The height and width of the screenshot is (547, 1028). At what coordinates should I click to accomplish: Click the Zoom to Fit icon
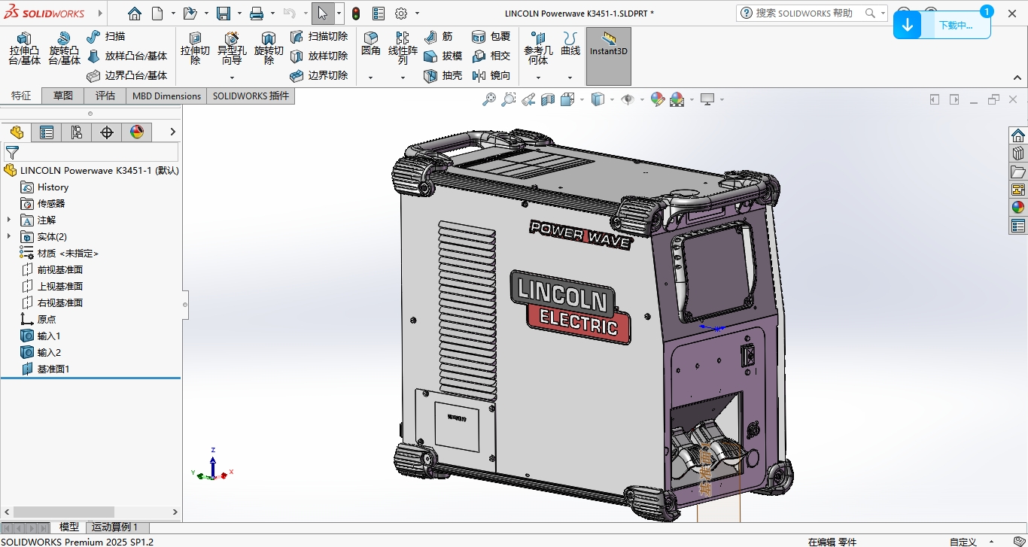coord(489,99)
